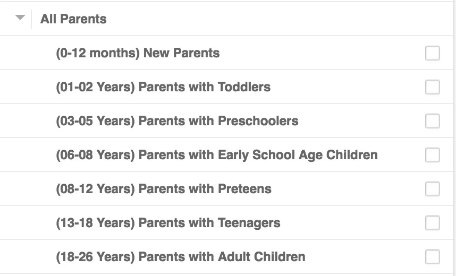Click empty header space right of All Parents

point(266,19)
